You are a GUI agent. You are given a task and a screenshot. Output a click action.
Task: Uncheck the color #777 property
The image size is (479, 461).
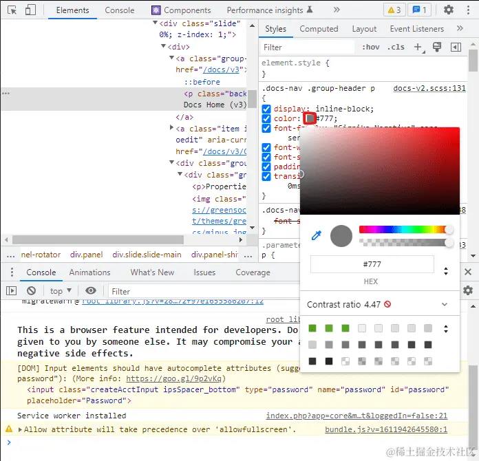click(x=266, y=118)
